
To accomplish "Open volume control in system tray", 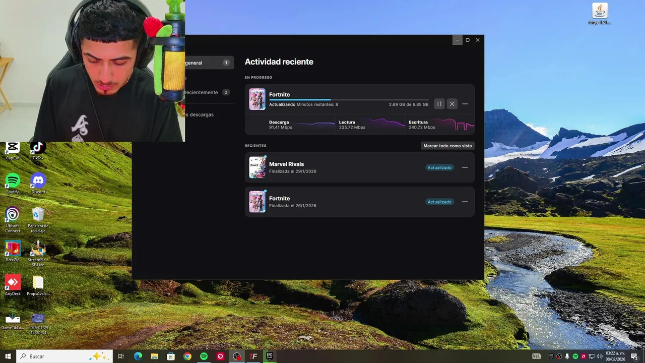I will (x=600, y=356).
